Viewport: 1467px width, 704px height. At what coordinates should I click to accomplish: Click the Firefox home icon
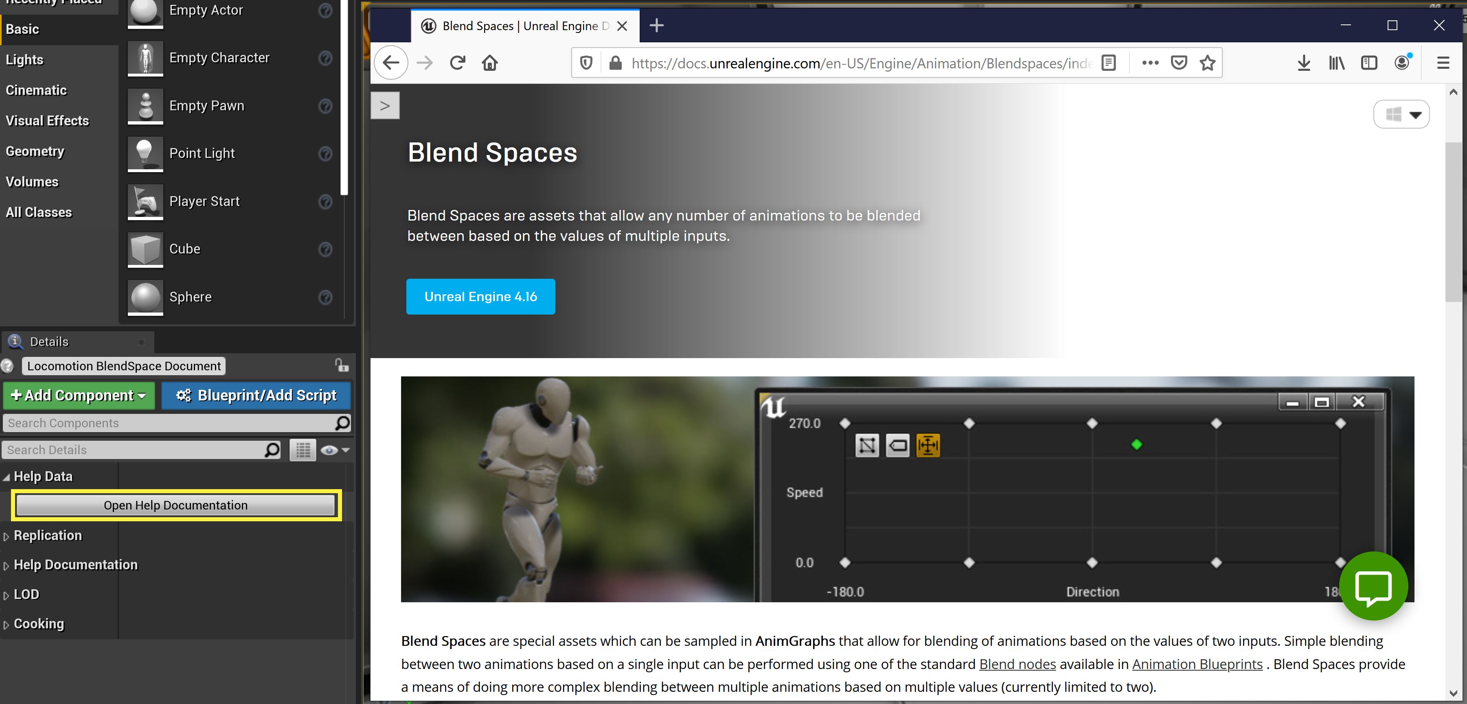490,63
